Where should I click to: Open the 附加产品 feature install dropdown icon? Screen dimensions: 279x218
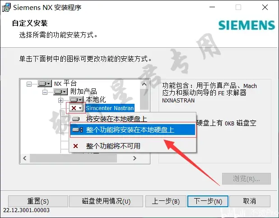click(60, 92)
